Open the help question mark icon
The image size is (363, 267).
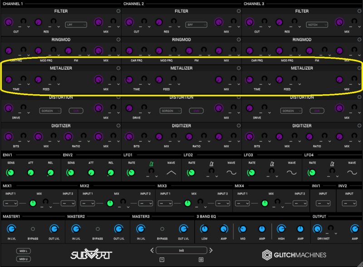(x=162, y=259)
